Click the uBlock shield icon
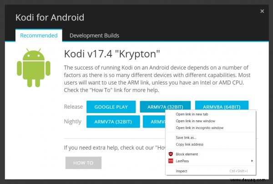Screen dimensions: 273x184 pos(171,154)
